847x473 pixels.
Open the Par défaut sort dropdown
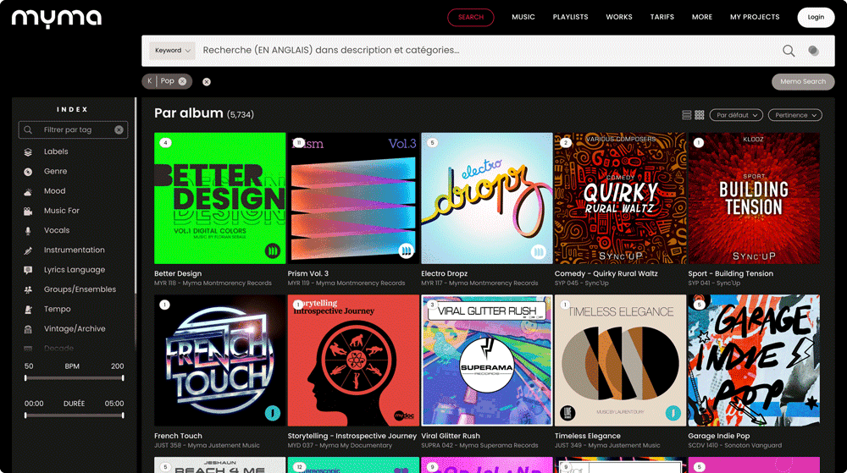click(x=736, y=115)
